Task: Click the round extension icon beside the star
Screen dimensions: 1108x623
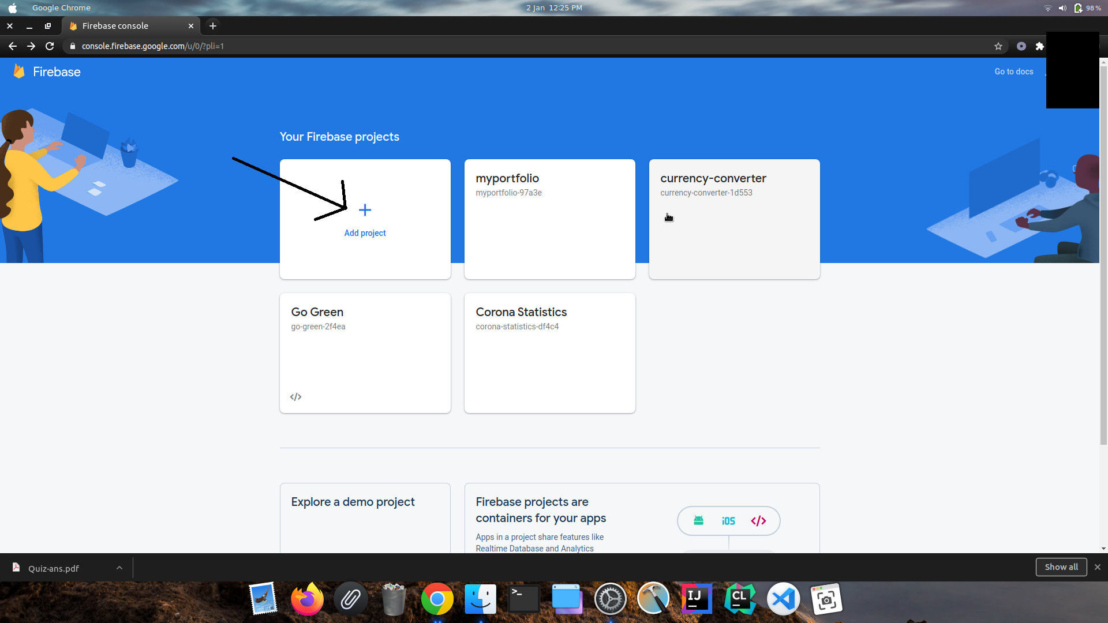Action: (x=1021, y=46)
